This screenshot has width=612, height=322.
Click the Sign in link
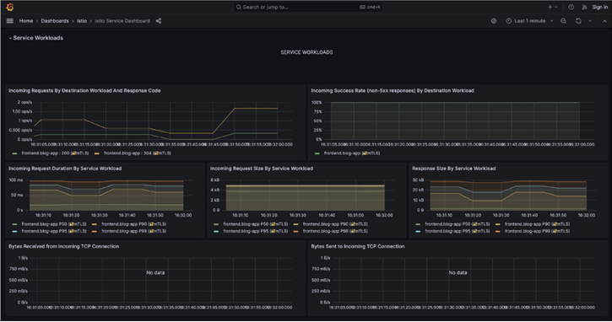coord(599,7)
